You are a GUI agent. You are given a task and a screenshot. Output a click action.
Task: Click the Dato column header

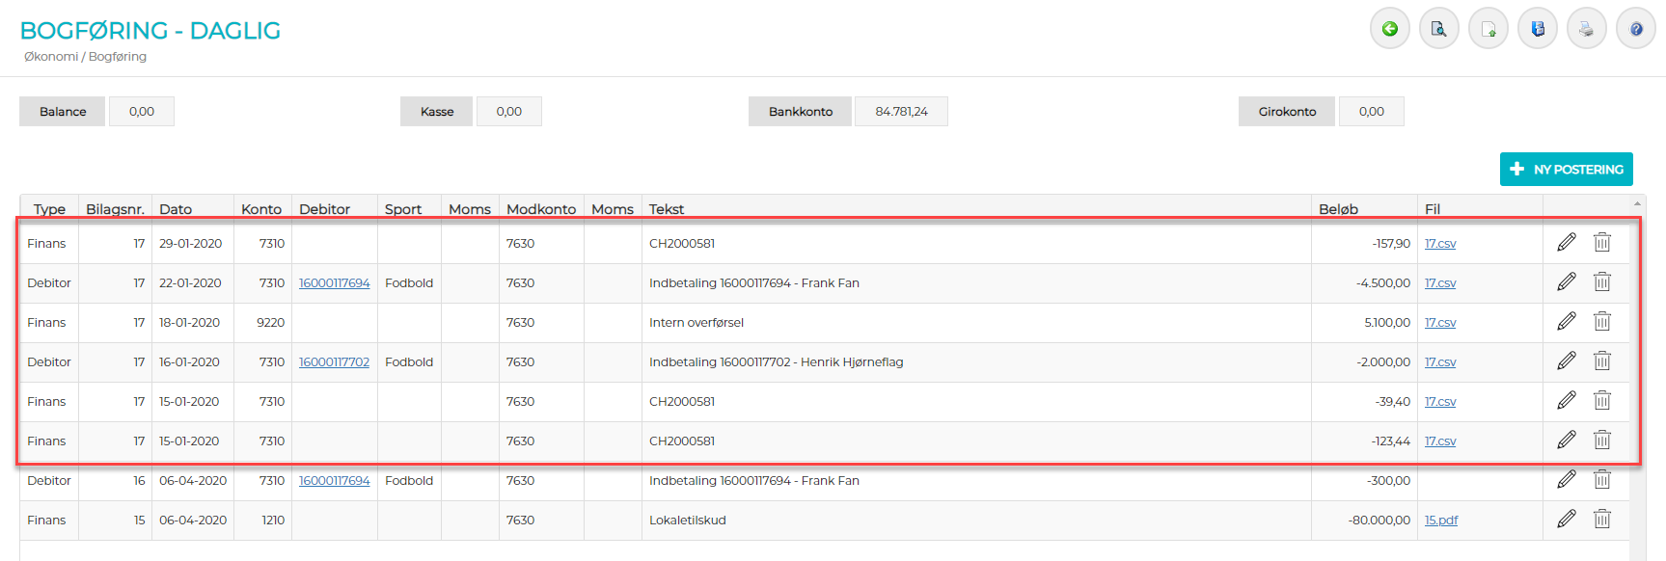[x=176, y=209]
